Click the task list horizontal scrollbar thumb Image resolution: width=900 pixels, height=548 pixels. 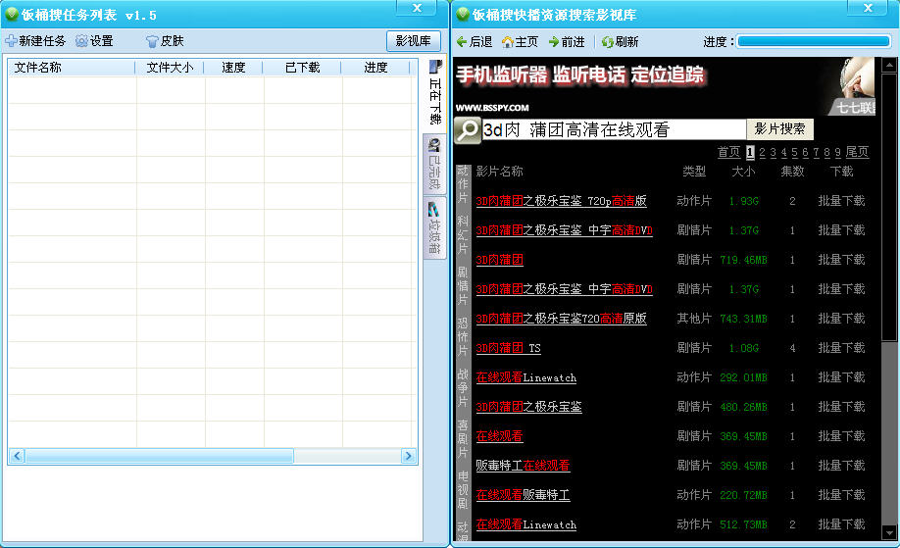tap(159, 456)
